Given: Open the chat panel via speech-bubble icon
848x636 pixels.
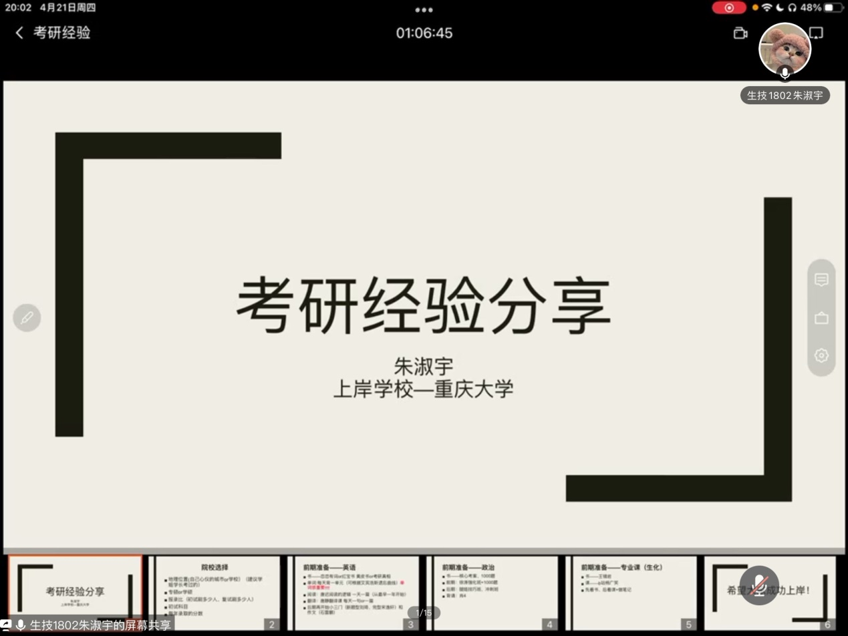Looking at the screenshot, I should click(x=821, y=280).
